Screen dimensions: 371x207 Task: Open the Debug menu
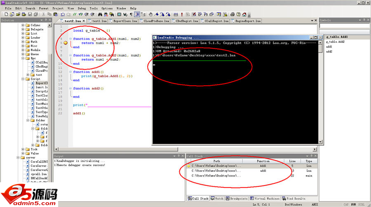82,8
